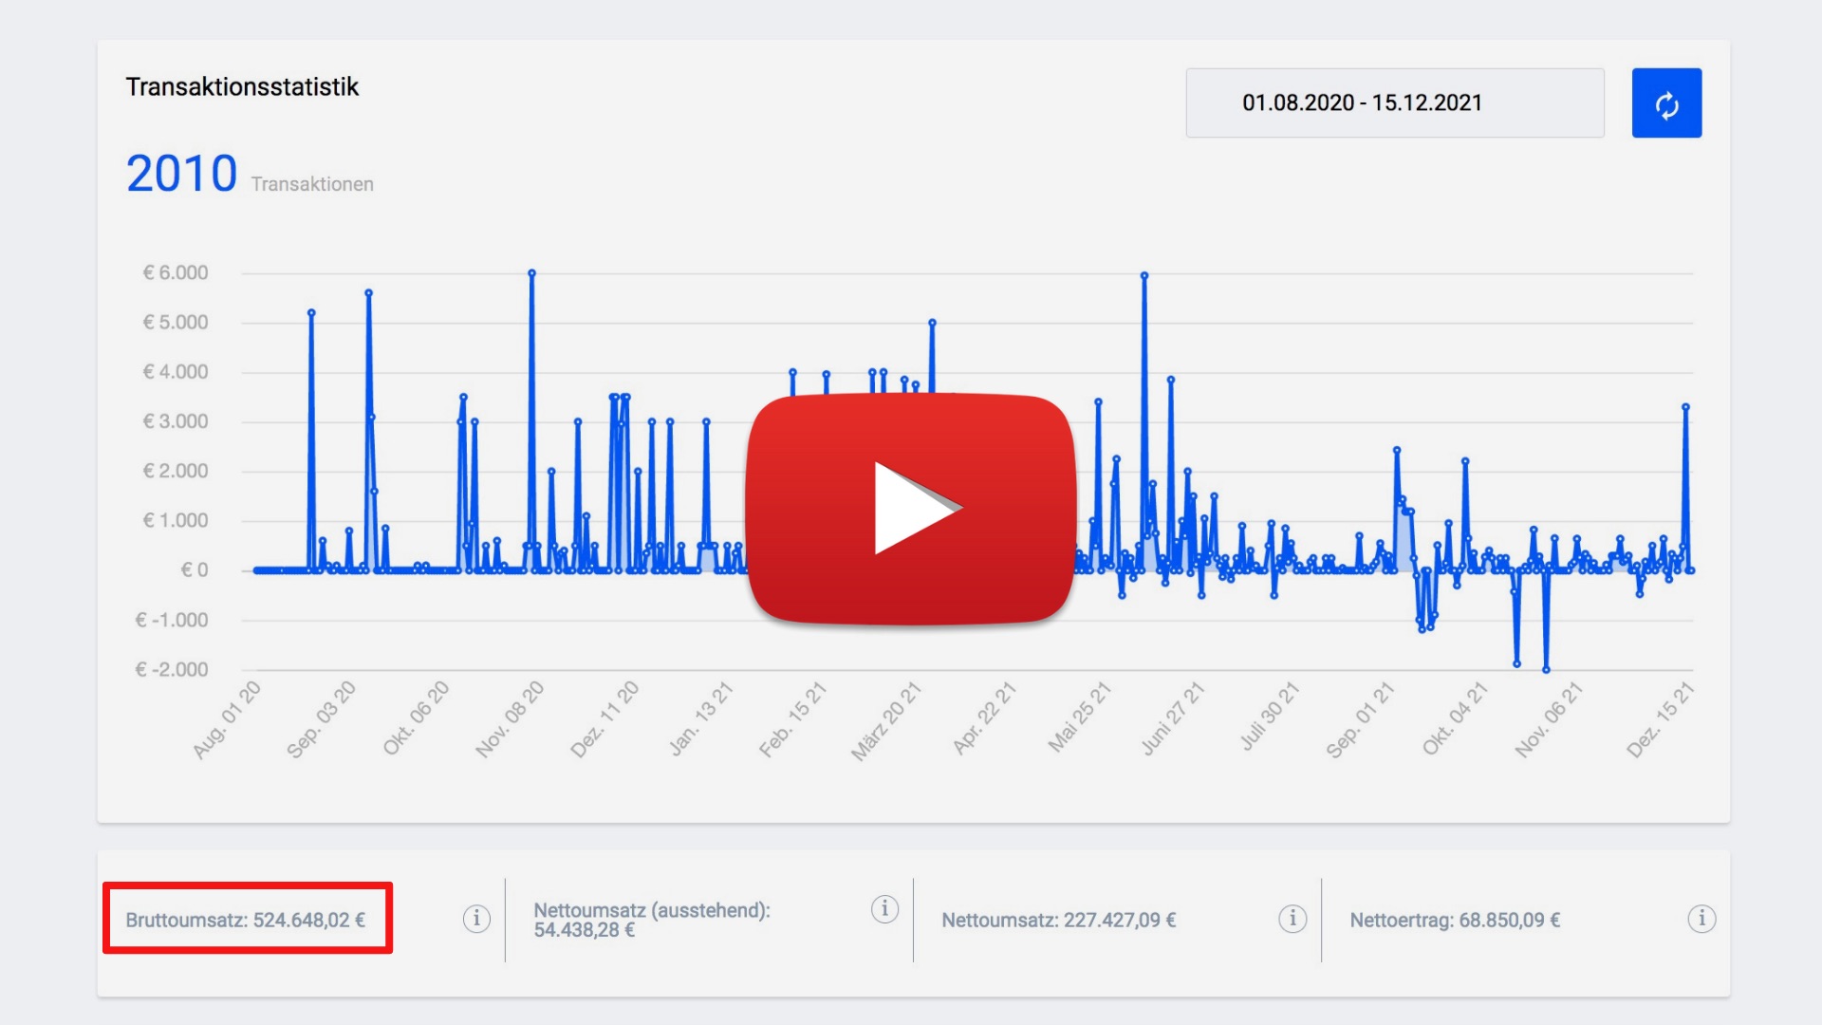Viewport: 1822px width, 1025px height.
Task: Select the Nettoumsatz: 227.427,09 € text
Action: tap(1058, 920)
